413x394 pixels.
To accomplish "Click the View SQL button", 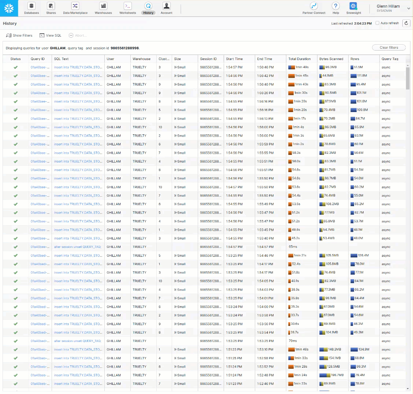I will click(51, 36).
